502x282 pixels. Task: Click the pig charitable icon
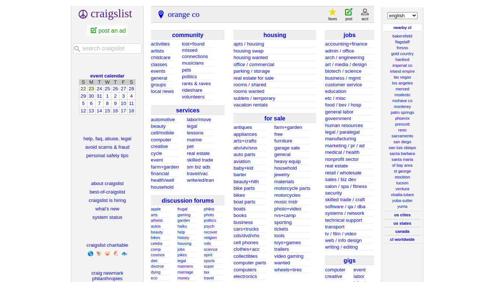pos(107,254)
